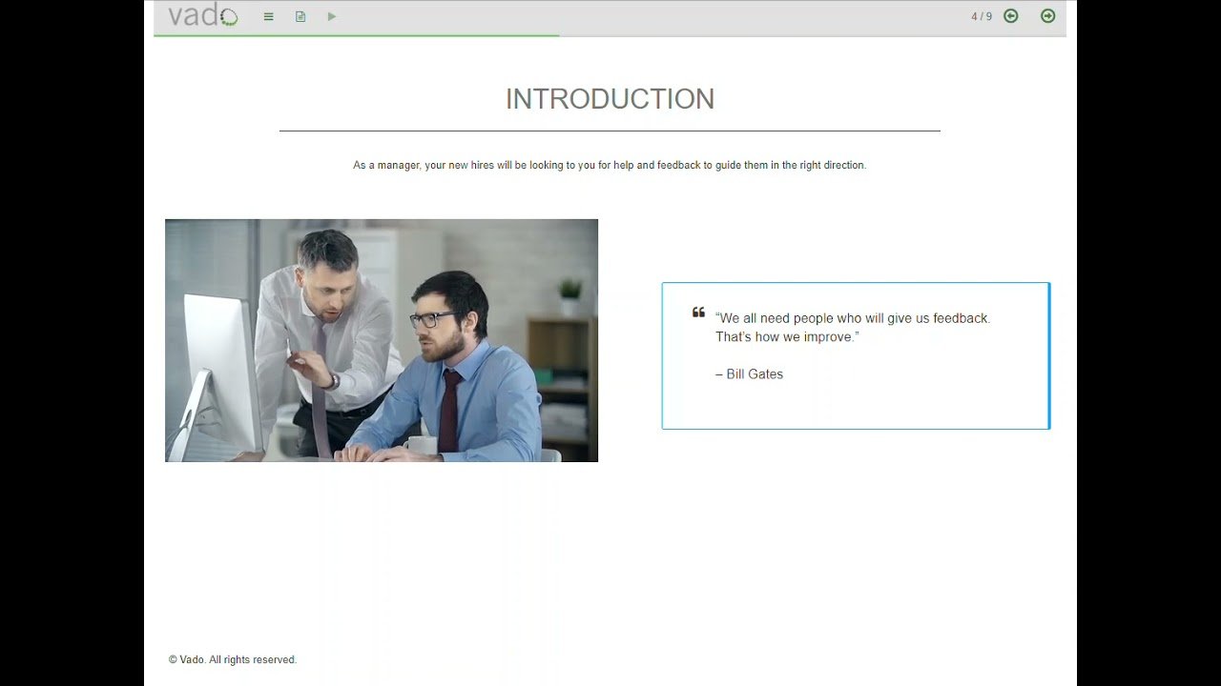Click the quotation mark icon in quote box
This screenshot has height=686, width=1221.
click(x=698, y=313)
